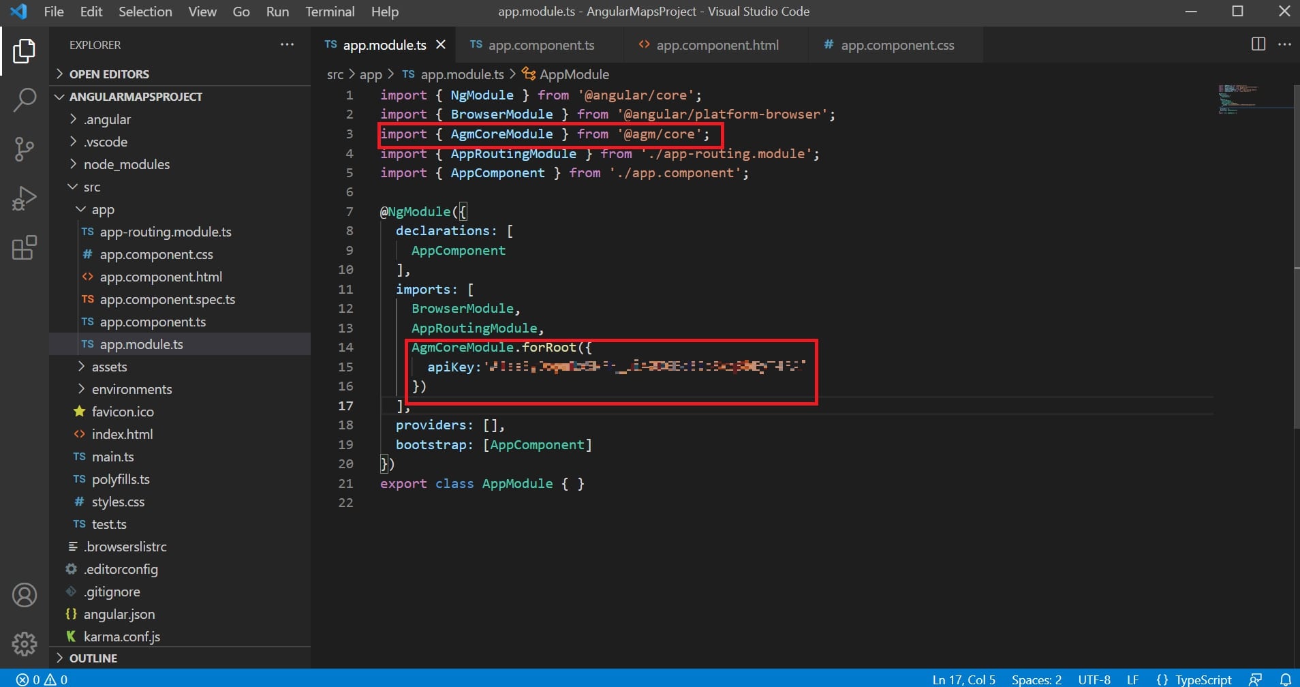Expand the OUTLINE section
The image size is (1300, 687).
coord(93,658)
